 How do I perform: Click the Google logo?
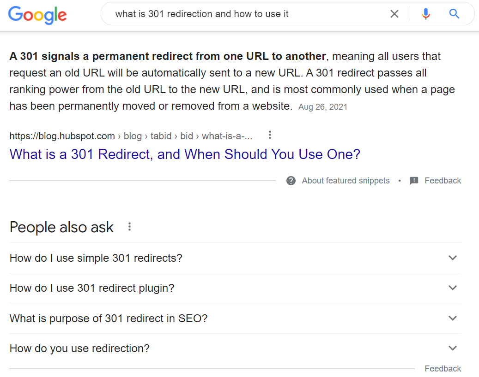37,15
